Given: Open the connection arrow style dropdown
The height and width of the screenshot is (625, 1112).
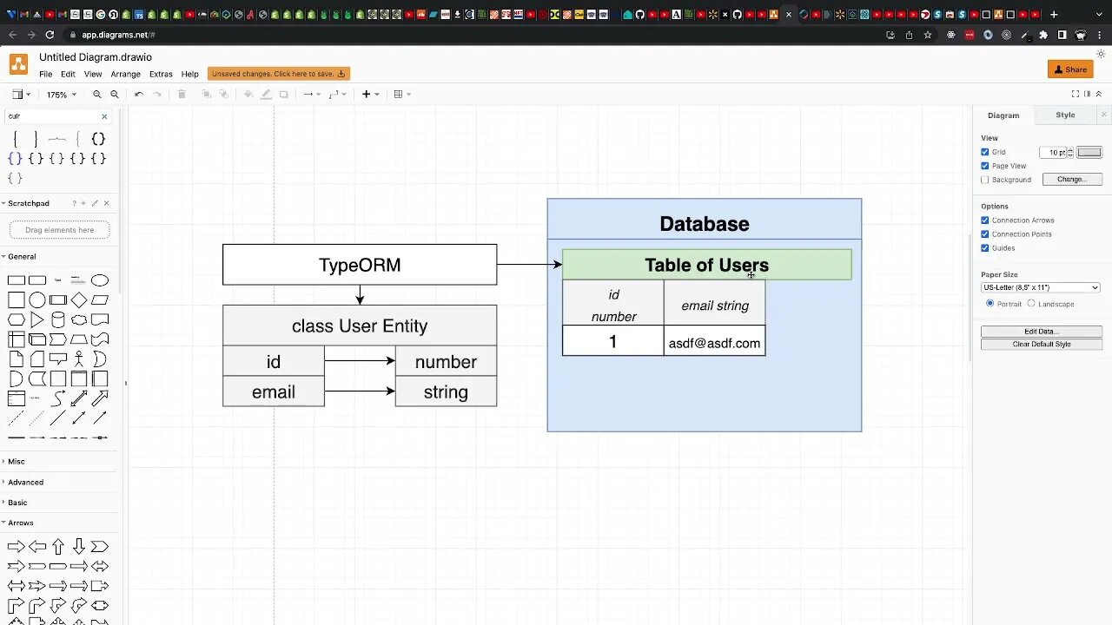Looking at the screenshot, I should click(x=311, y=94).
